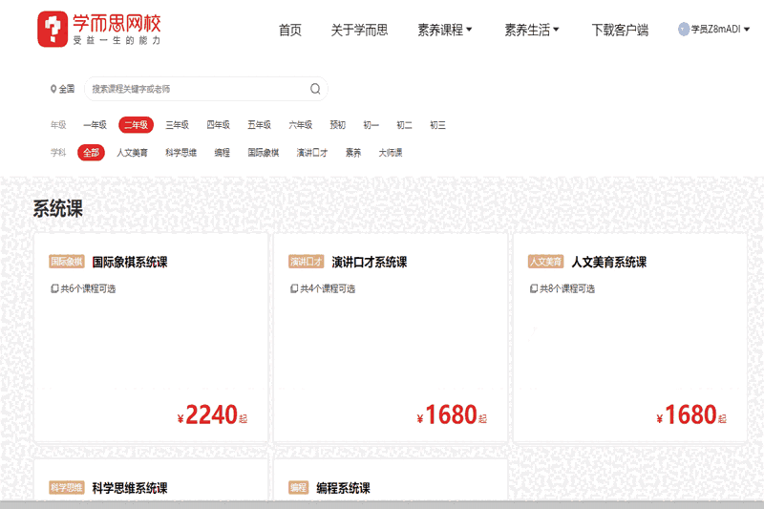Viewport: 764px width, 509px height.
Task: Click course count icon in 人文美育系统课 card
Action: [x=534, y=288]
